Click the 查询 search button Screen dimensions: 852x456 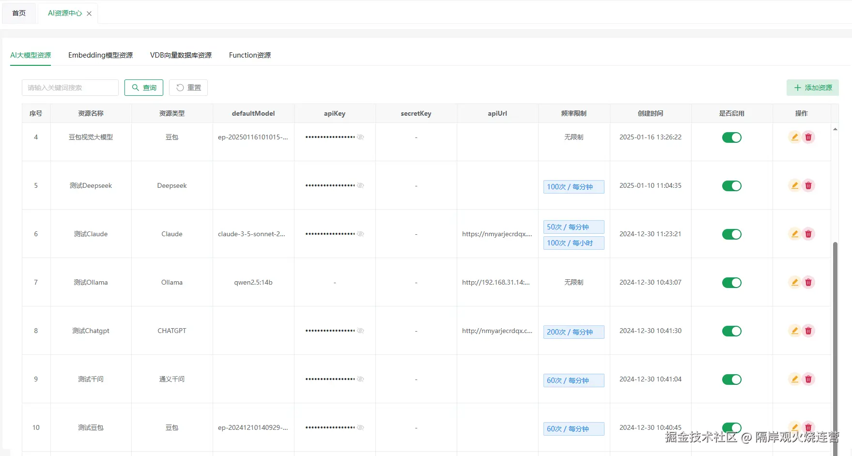(144, 88)
